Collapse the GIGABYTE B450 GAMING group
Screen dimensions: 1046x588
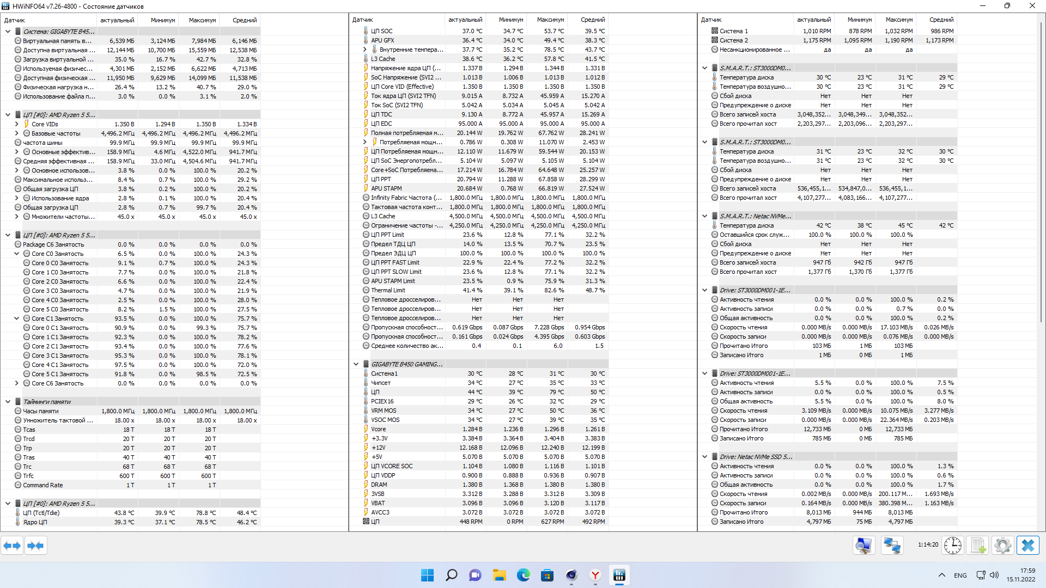[x=356, y=364]
